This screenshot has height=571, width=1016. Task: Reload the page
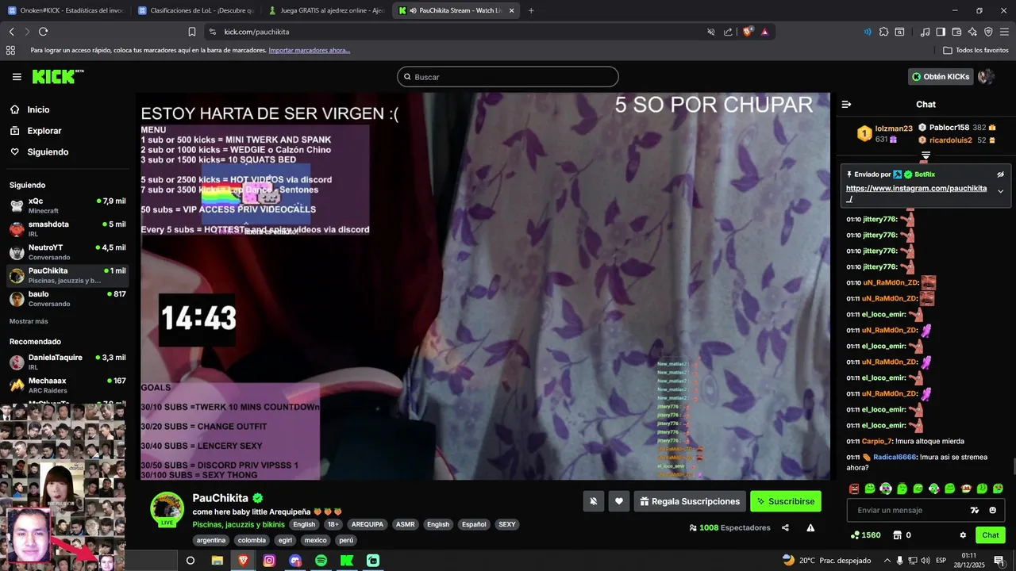pos(43,32)
